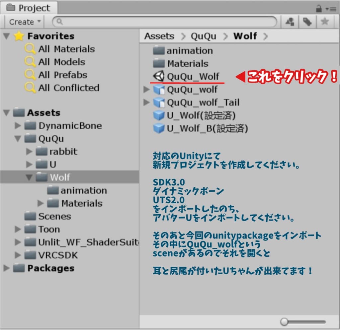Click the All Models search icon
The width and height of the screenshot is (340, 330).
30,62
